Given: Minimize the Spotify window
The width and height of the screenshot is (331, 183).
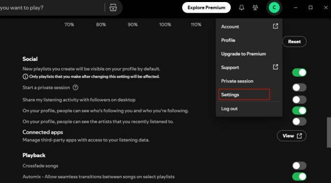Looking at the screenshot, I should click(295, 8).
